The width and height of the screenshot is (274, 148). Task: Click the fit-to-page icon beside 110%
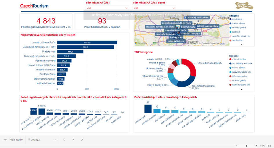point(270,146)
